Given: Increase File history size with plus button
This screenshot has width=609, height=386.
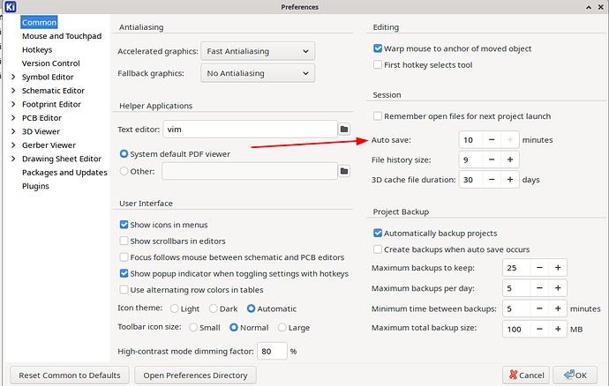Looking at the screenshot, I should click(509, 160).
